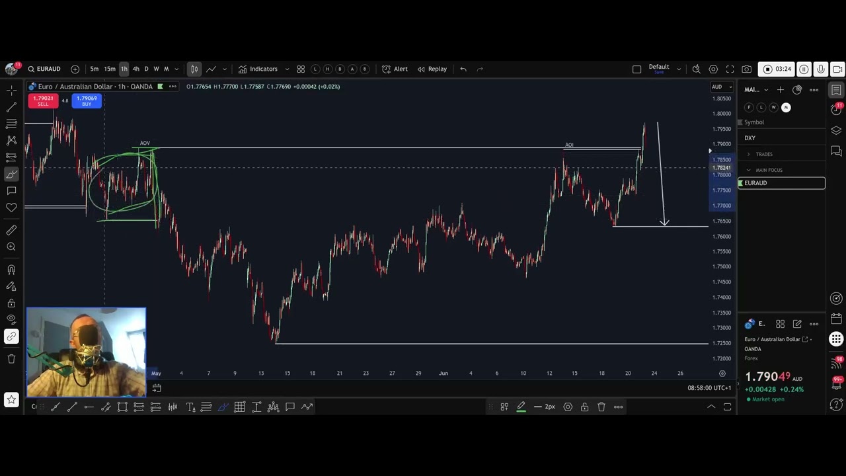Viewport: 846px width, 476px height.
Task: Toggle the recorder webcam
Action: [837, 69]
